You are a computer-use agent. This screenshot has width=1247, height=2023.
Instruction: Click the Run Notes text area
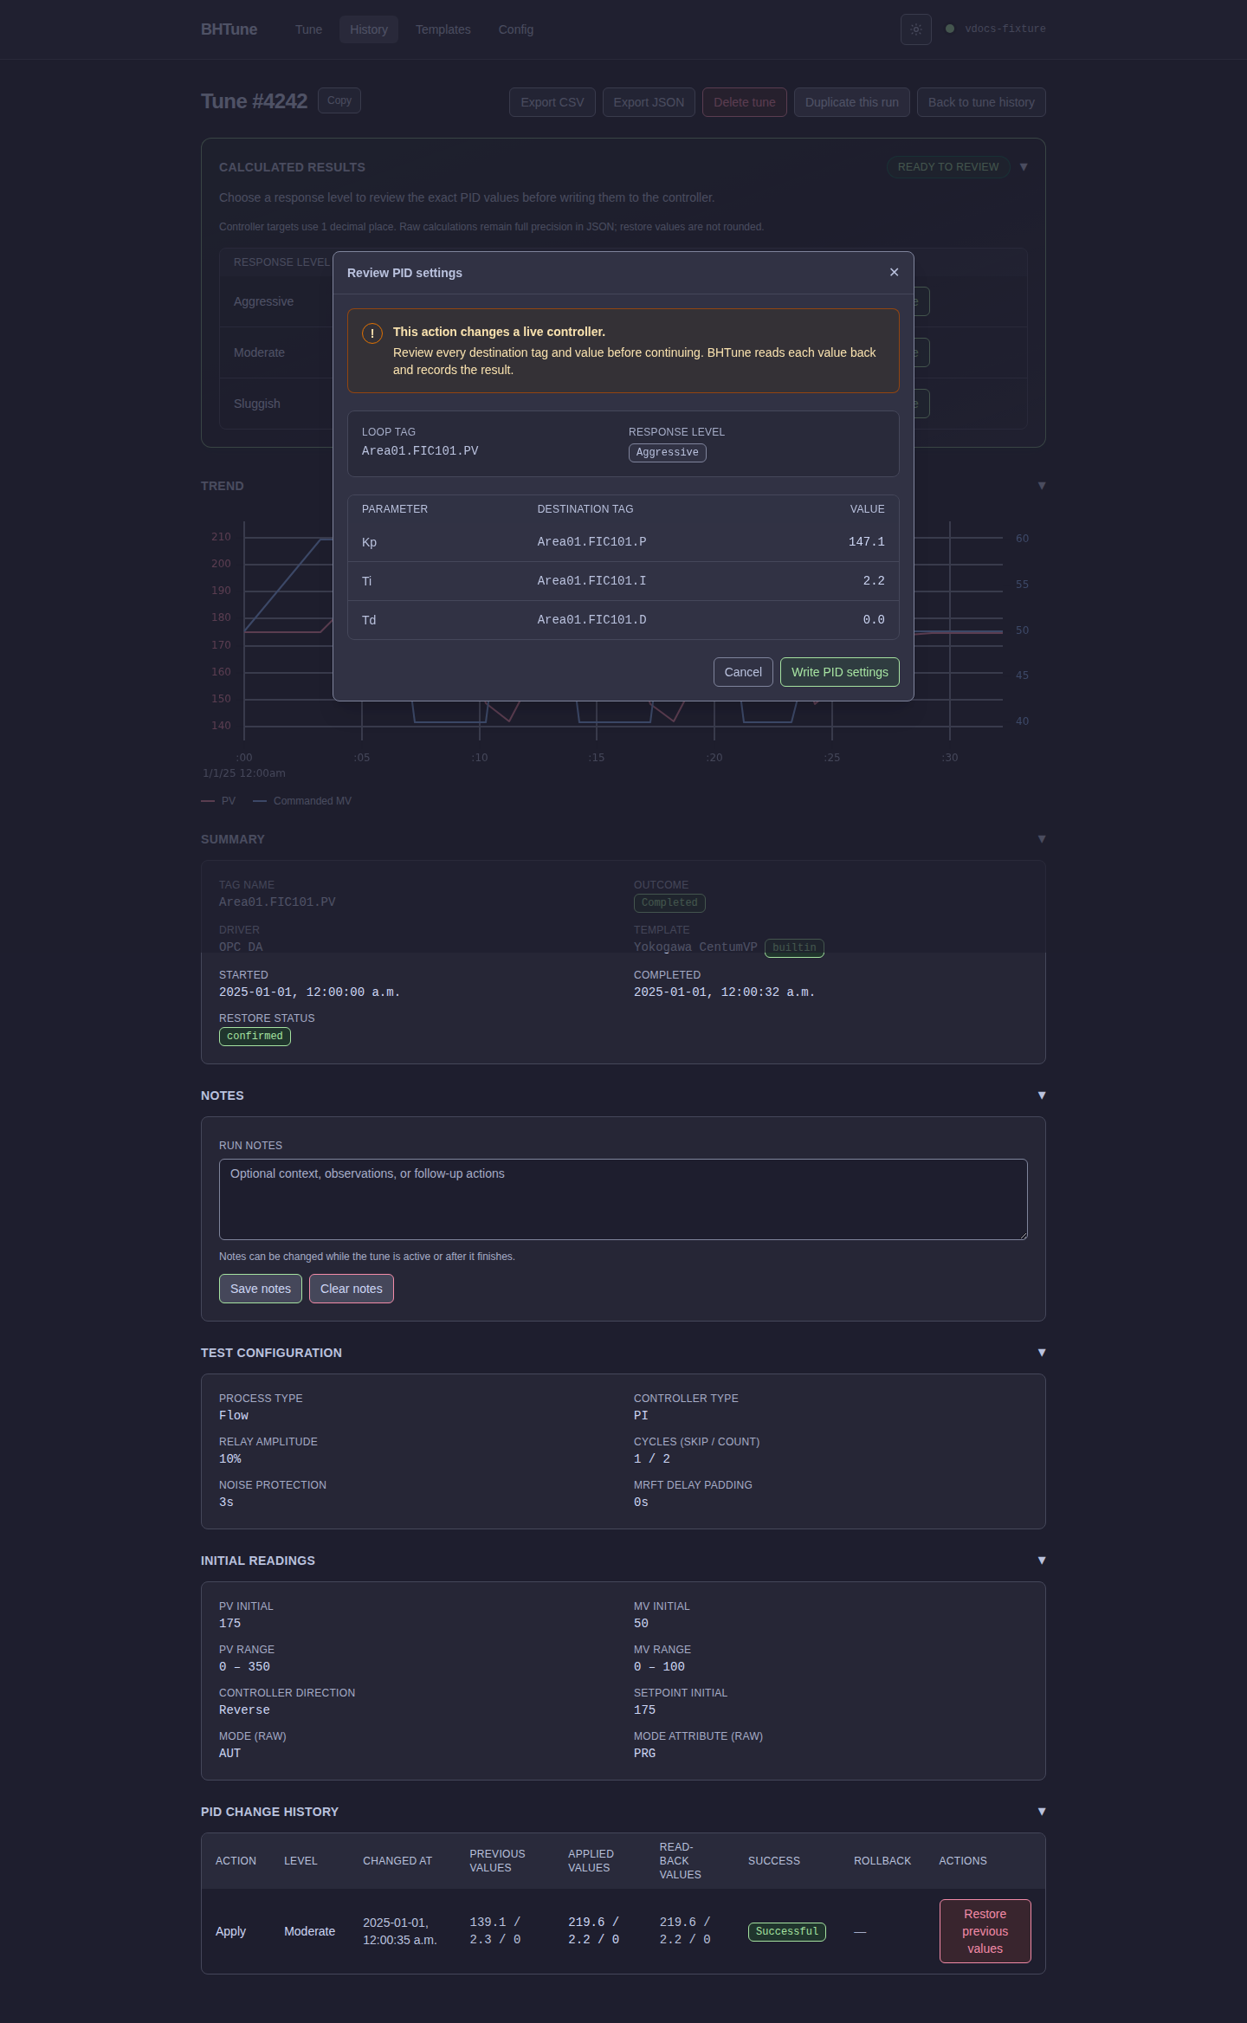click(x=623, y=1199)
